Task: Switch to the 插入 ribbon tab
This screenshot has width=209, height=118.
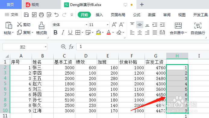Action: (99, 15)
